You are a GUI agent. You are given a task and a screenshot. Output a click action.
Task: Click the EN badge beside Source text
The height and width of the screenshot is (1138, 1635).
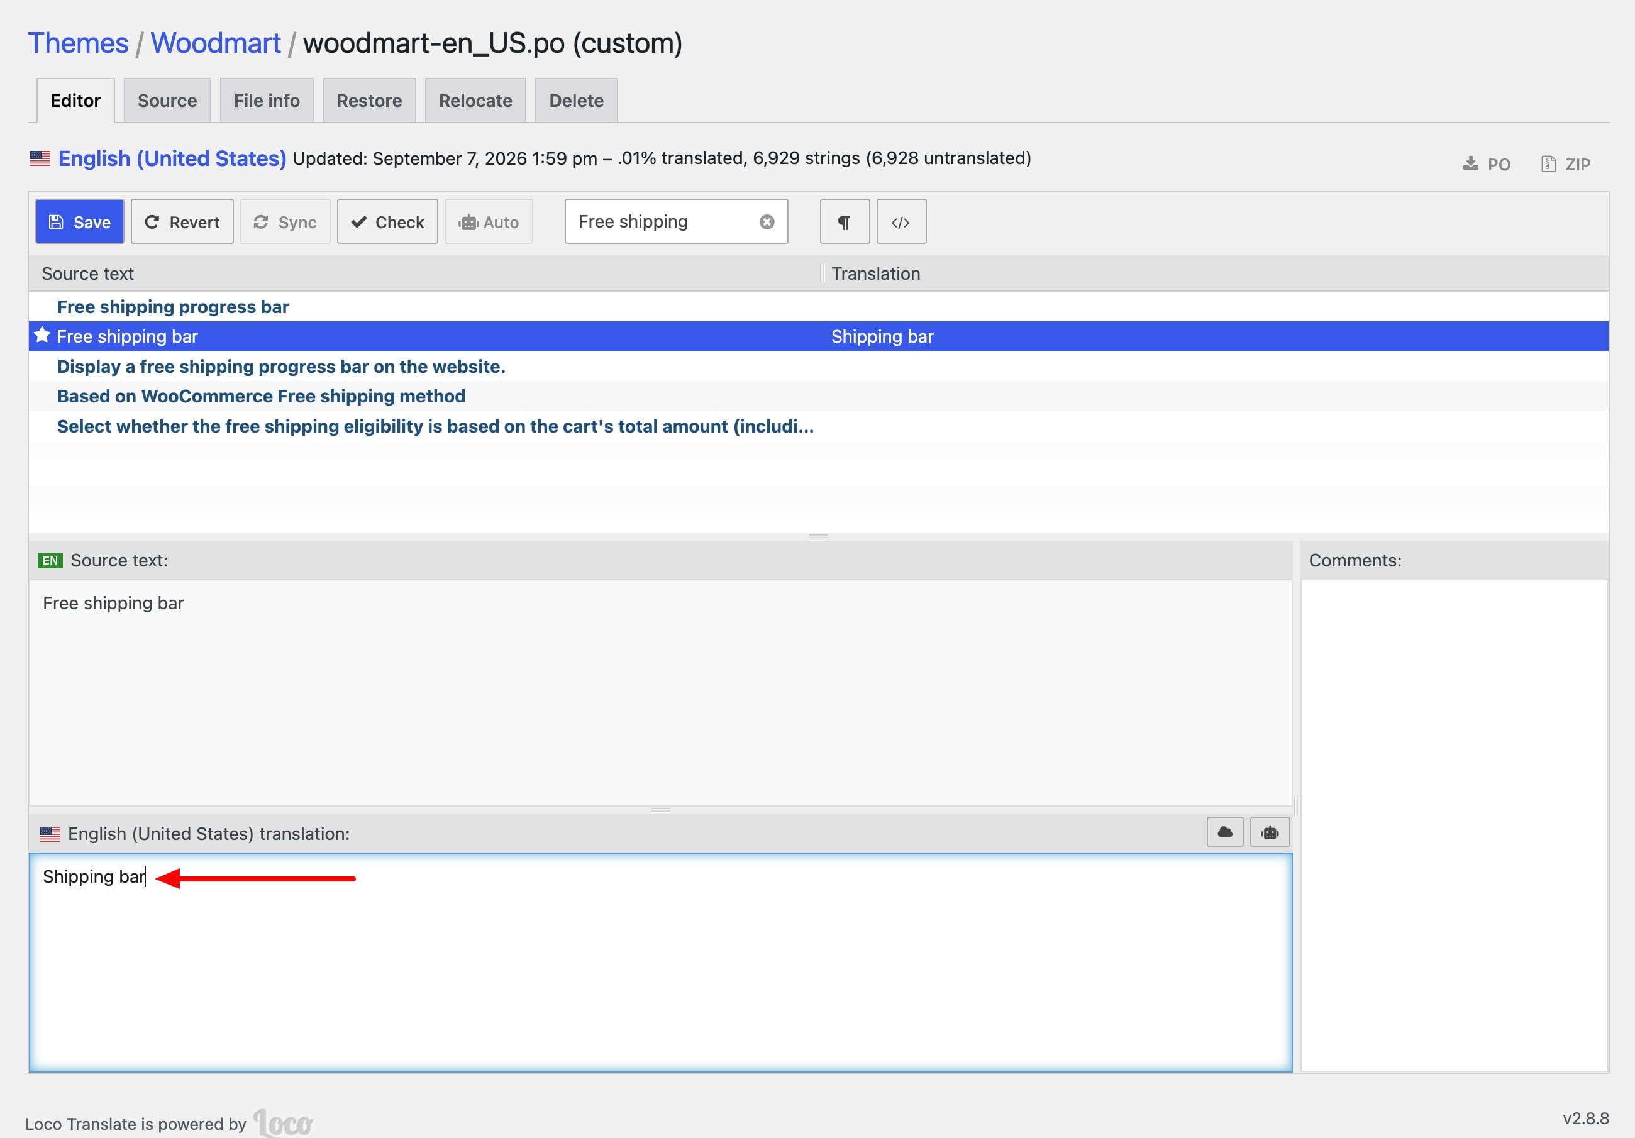[x=50, y=560]
